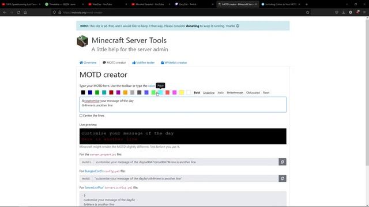Insert the Reset formatting code

[266, 93]
